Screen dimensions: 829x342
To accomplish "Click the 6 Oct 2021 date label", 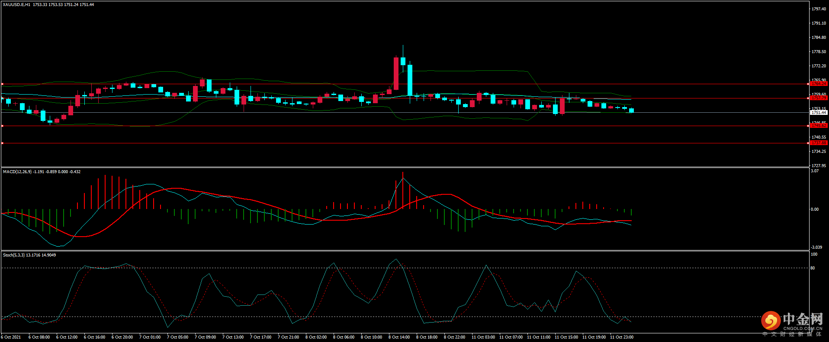I will pos(11,337).
